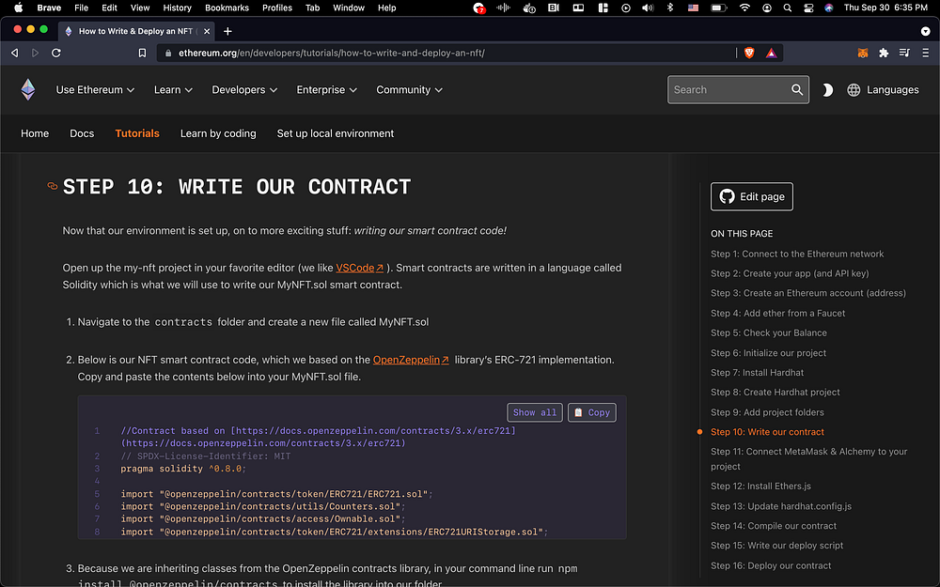Go to Docs subnav link
This screenshot has height=587, width=940.
point(82,133)
